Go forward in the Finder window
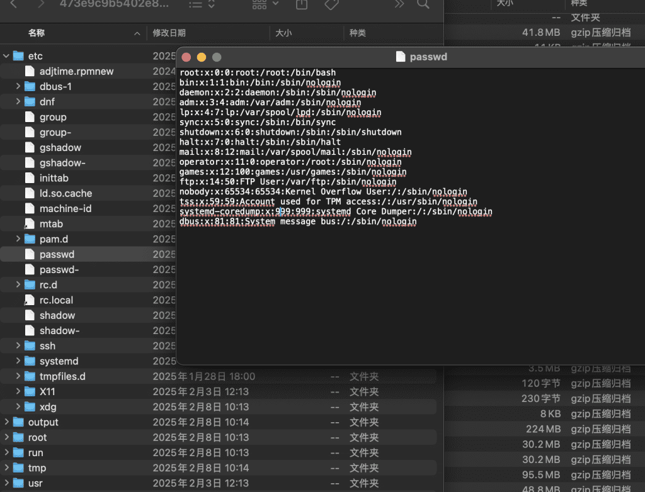 (41, 4)
